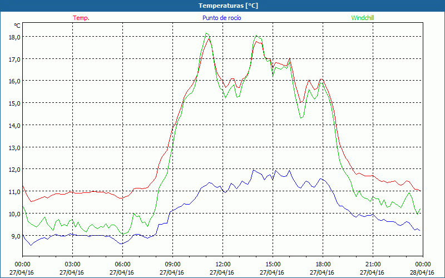Screen dimensions: 445x278
Task: Click the 21:00 time axis label
Action: [373, 265]
